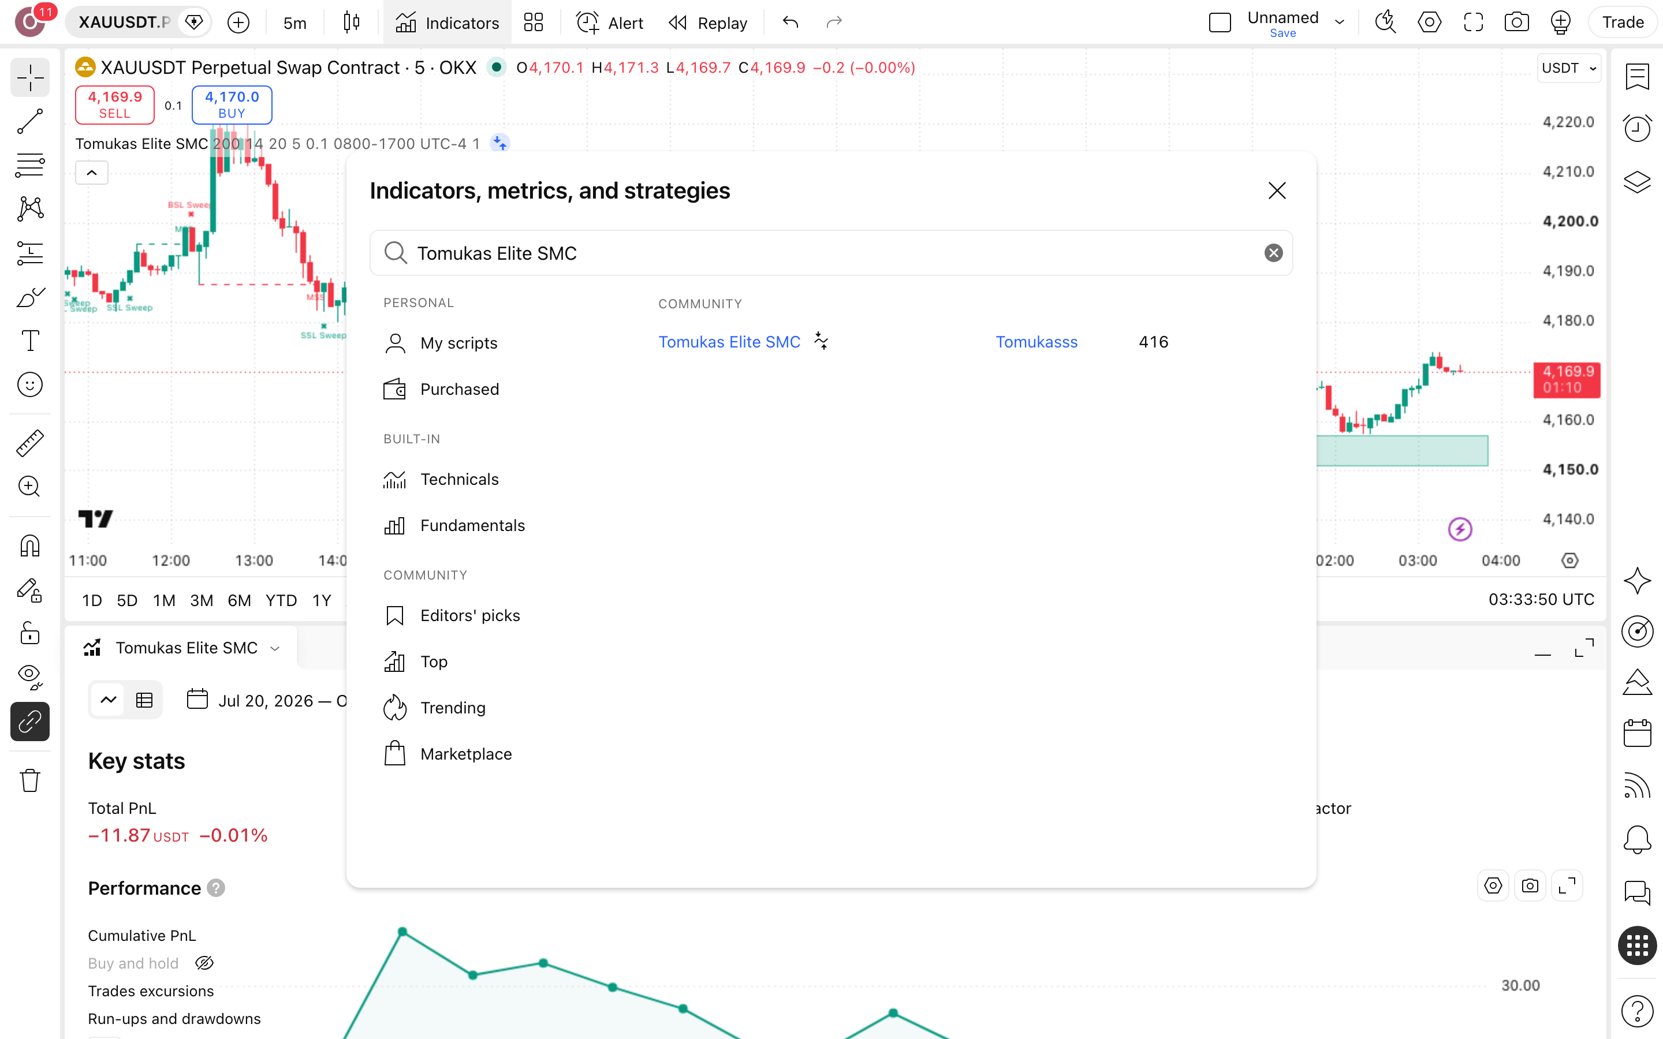The image size is (1663, 1039).
Task: Open the Marketplace category
Action: click(448, 754)
